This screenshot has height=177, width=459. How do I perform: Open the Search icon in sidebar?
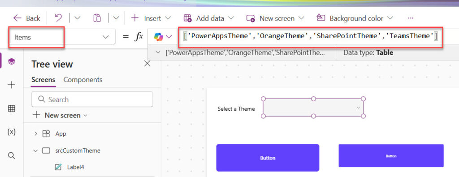11,155
